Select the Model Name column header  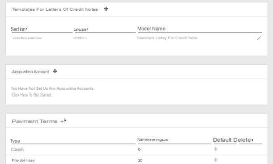(151, 29)
